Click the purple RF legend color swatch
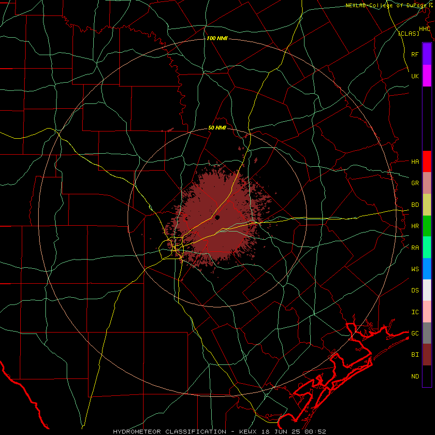This screenshot has width=435, height=435. coord(427,54)
